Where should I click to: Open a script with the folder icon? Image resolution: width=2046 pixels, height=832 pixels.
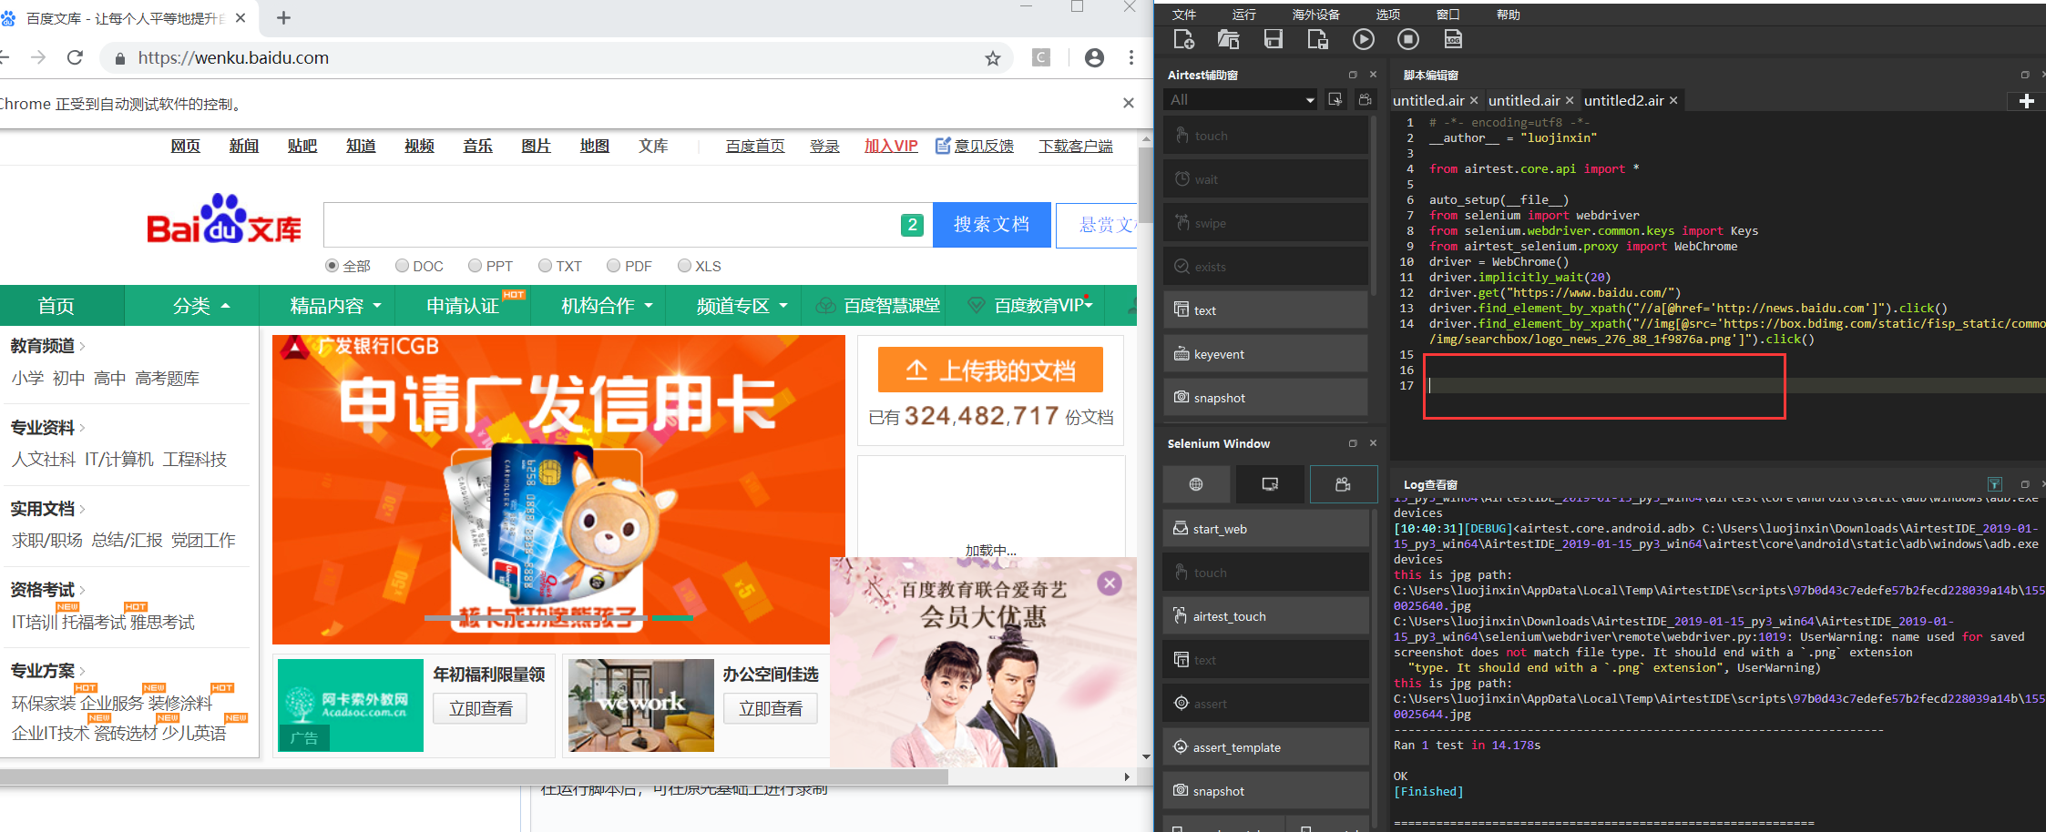tap(1228, 39)
